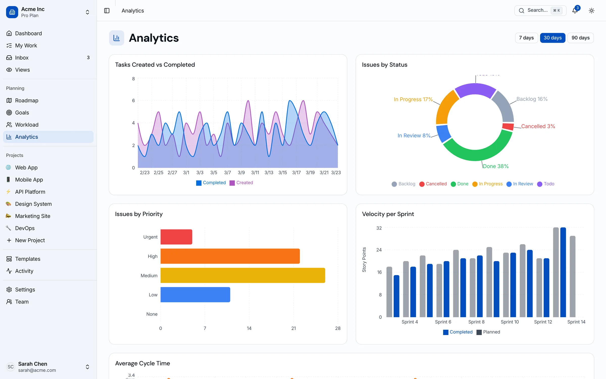Click the Web App globe icon
The height and width of the screenshot is (379, 606).
pos(8,168)
